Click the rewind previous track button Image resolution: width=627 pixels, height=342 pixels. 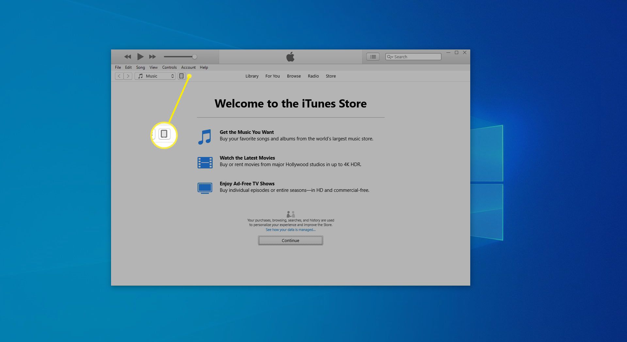point(127,57)
